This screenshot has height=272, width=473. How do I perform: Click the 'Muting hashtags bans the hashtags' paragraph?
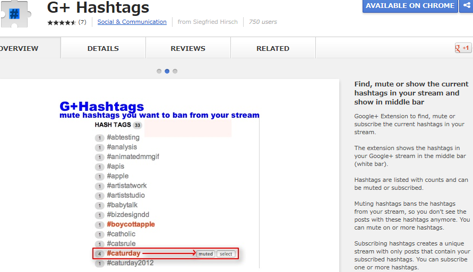click(412, 216)
